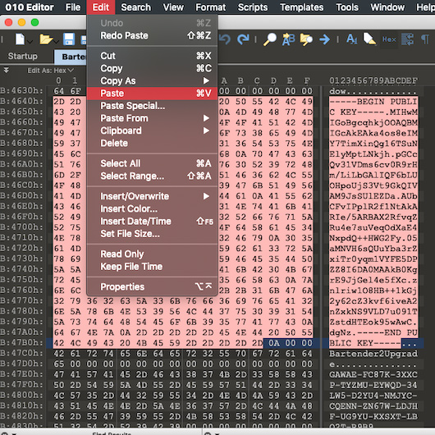
Task: Select the Barte... file tab
Action: (71, 57)
